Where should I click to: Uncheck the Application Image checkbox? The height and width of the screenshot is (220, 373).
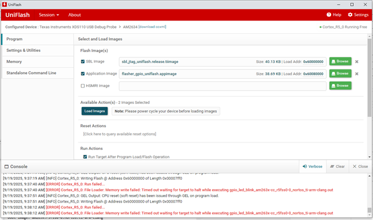pos(83,74)
